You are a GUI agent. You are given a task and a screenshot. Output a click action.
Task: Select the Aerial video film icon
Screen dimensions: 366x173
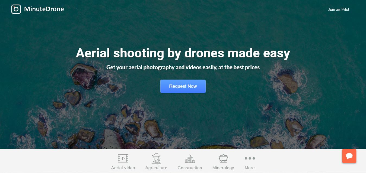pyautogui.click(x=123, y=158)
